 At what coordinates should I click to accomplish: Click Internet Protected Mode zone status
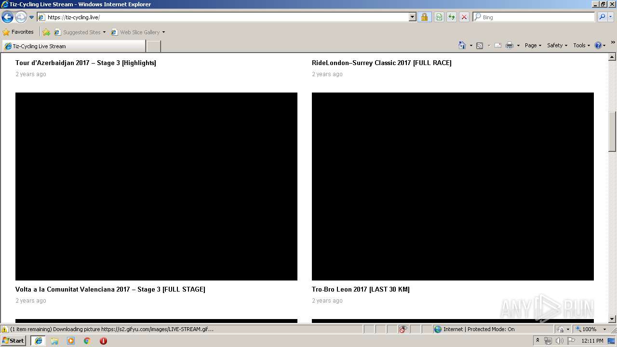[493, 329]
